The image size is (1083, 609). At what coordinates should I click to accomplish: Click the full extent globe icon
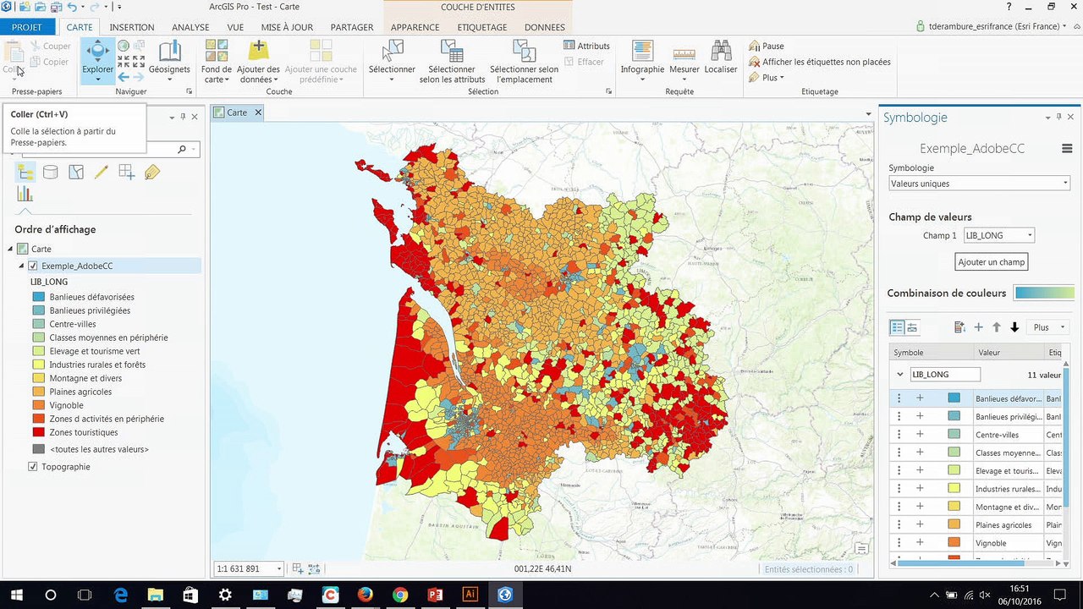[124, 46]
